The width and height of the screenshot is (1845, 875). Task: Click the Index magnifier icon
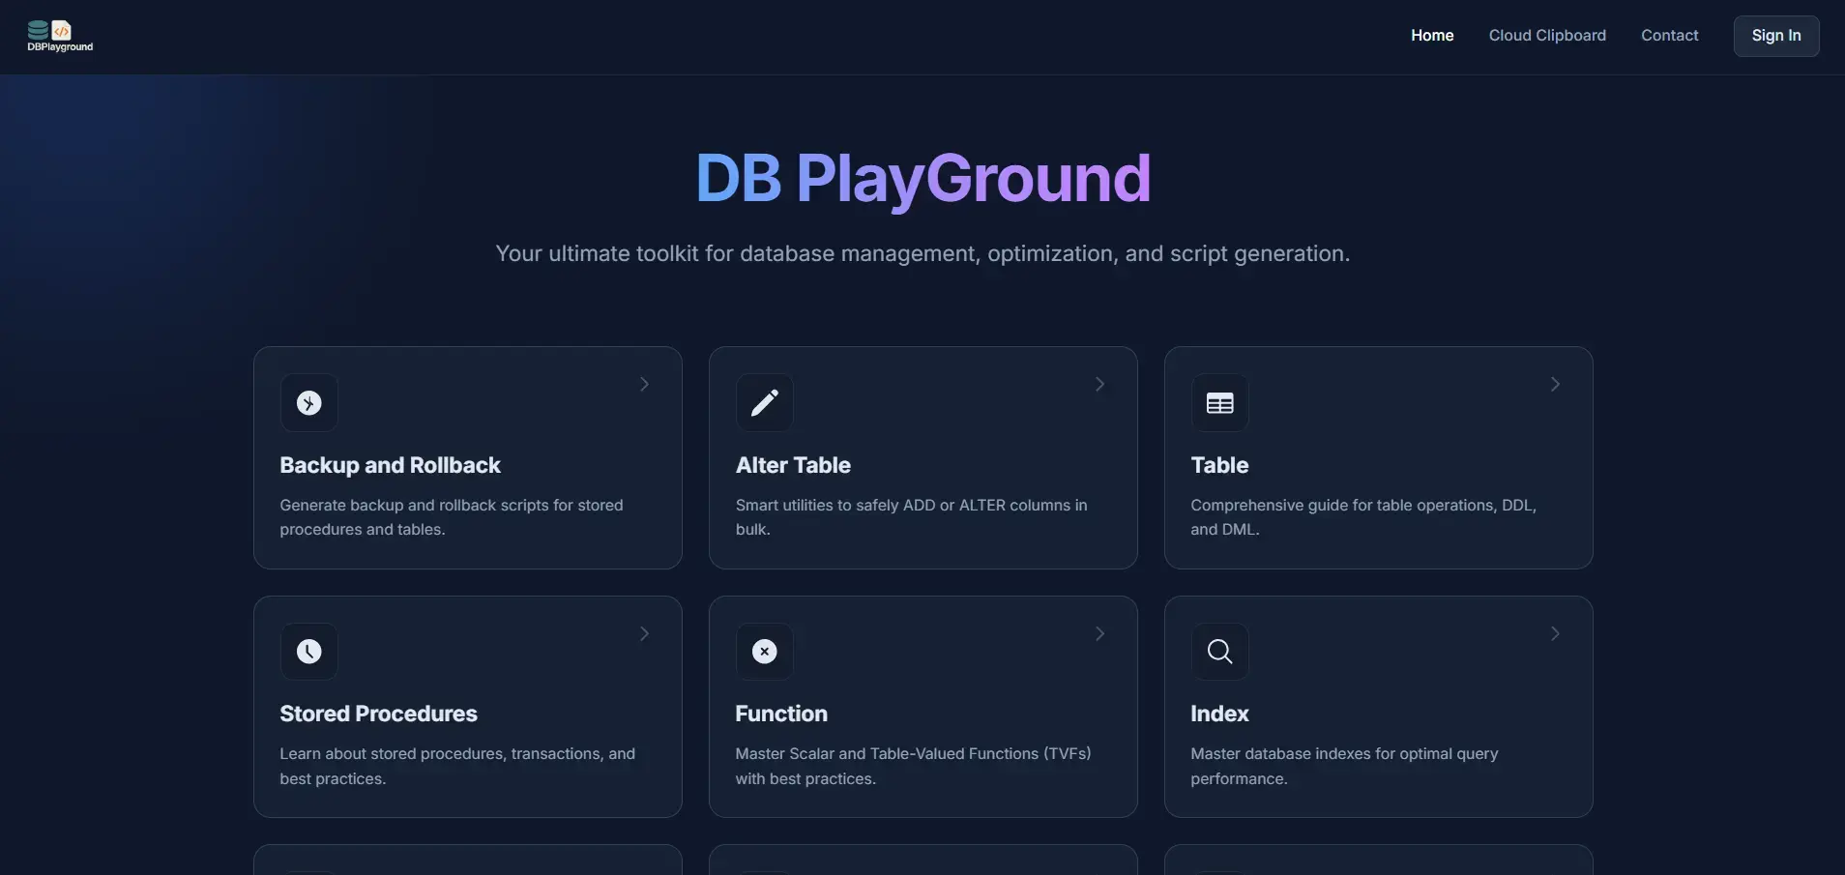pyautogui.click(x=1220, y=652)
